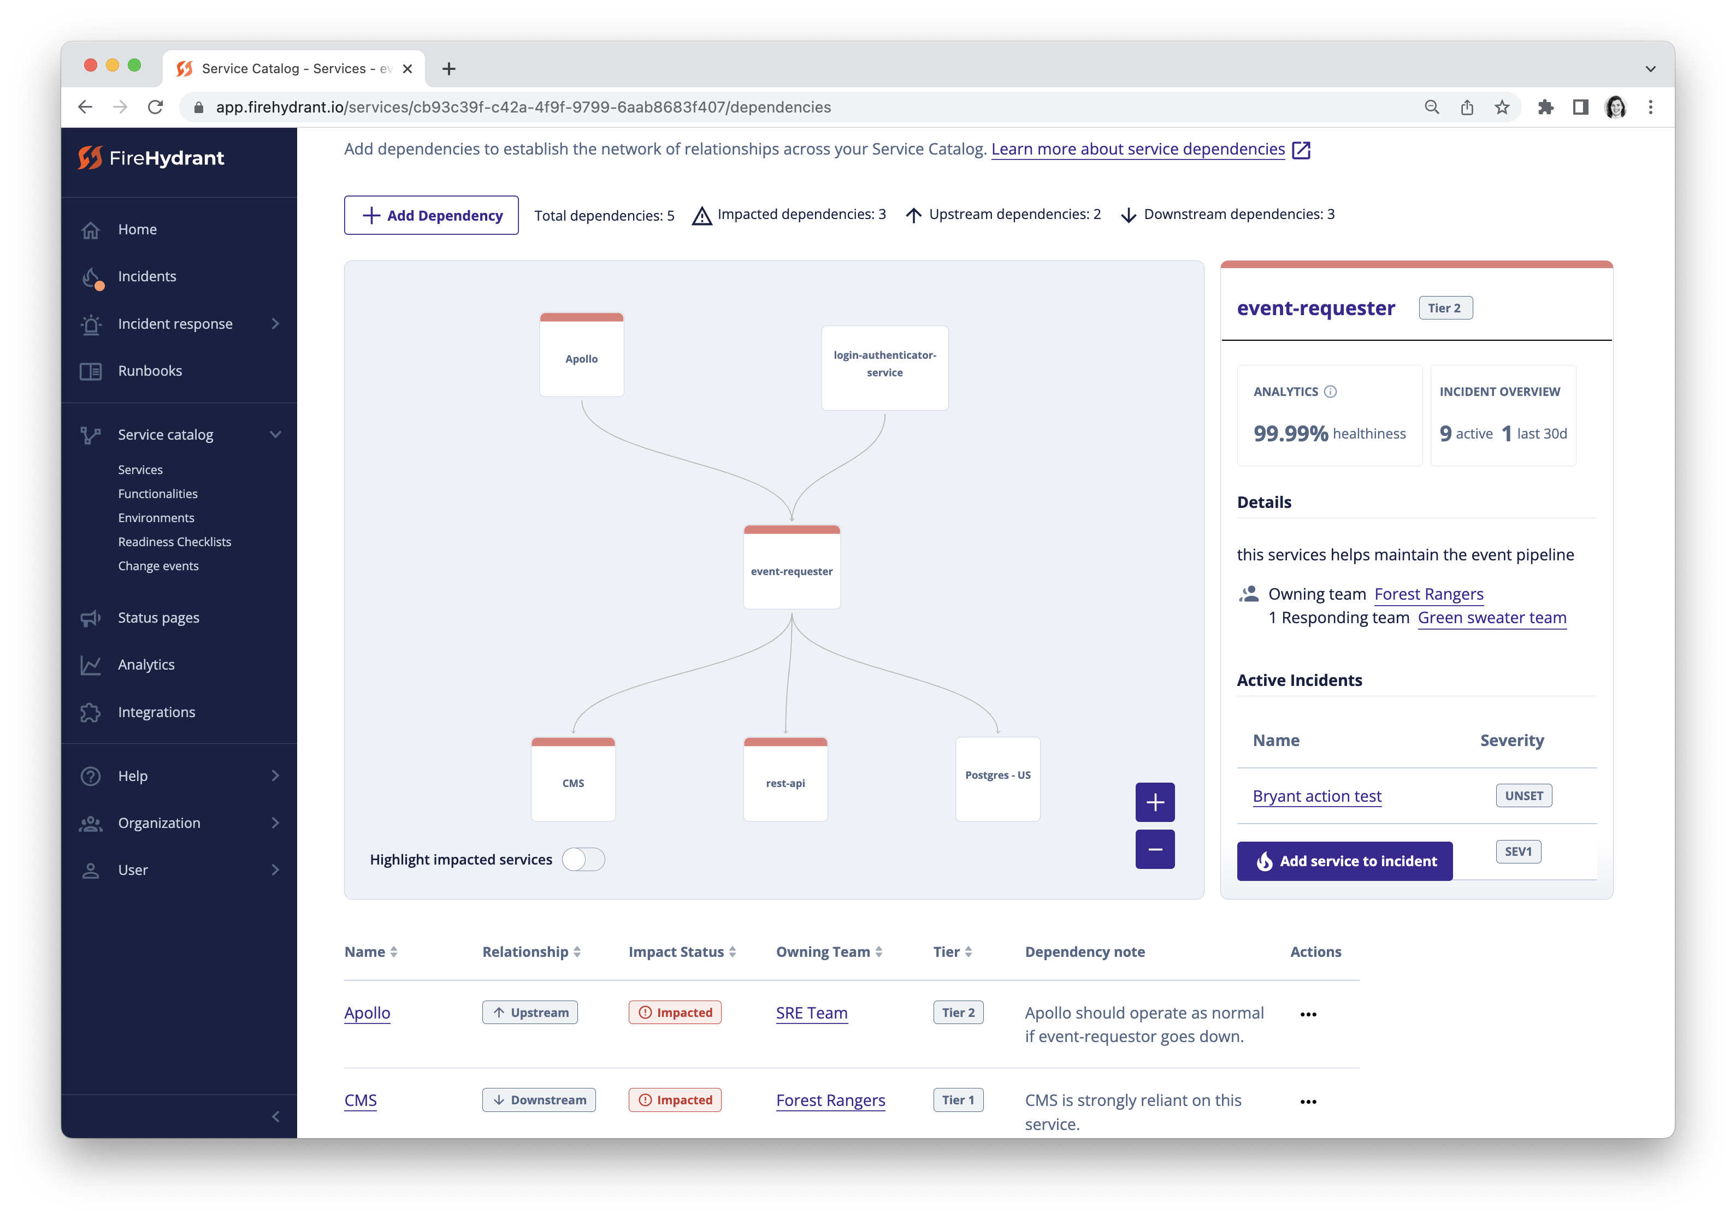Viewport: 1736px width, 1219px height.
Task: Open Integrations puzzle piece icon
Action: pos(91,713)
